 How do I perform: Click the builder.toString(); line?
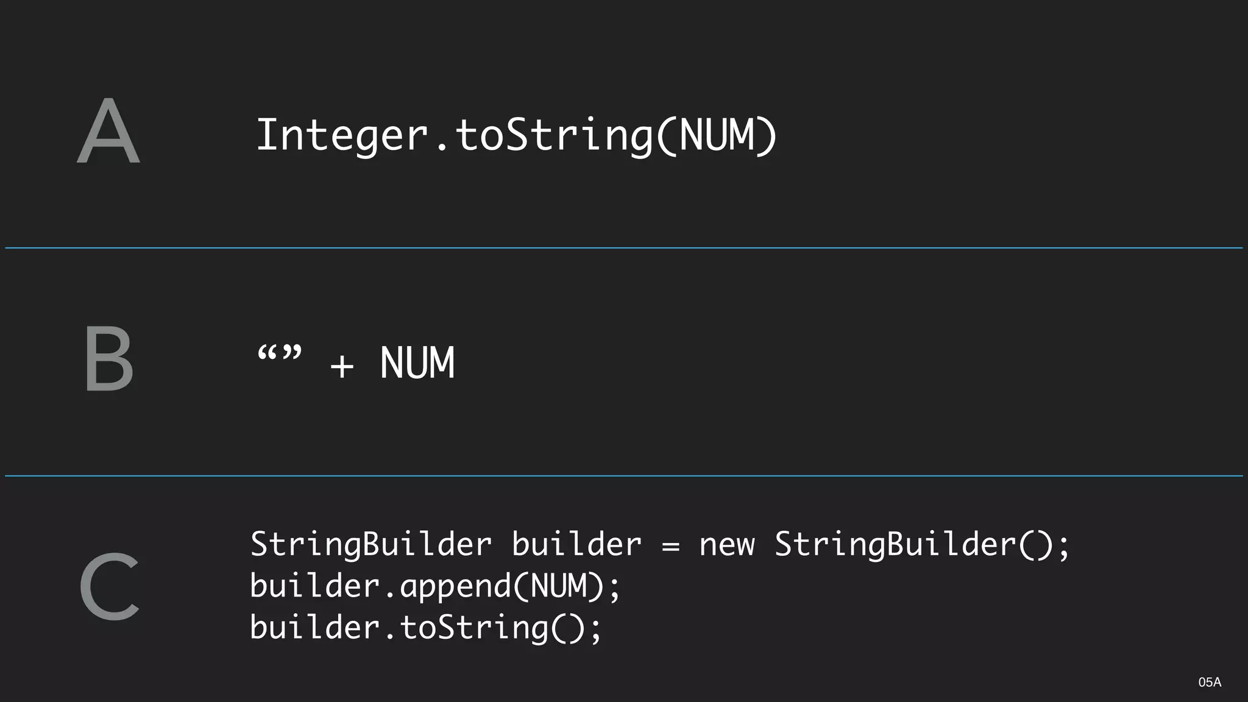coord(426,628)
